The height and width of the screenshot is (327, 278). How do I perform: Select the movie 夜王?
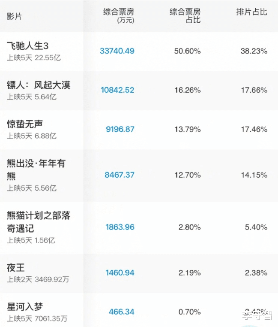(16, 268)
